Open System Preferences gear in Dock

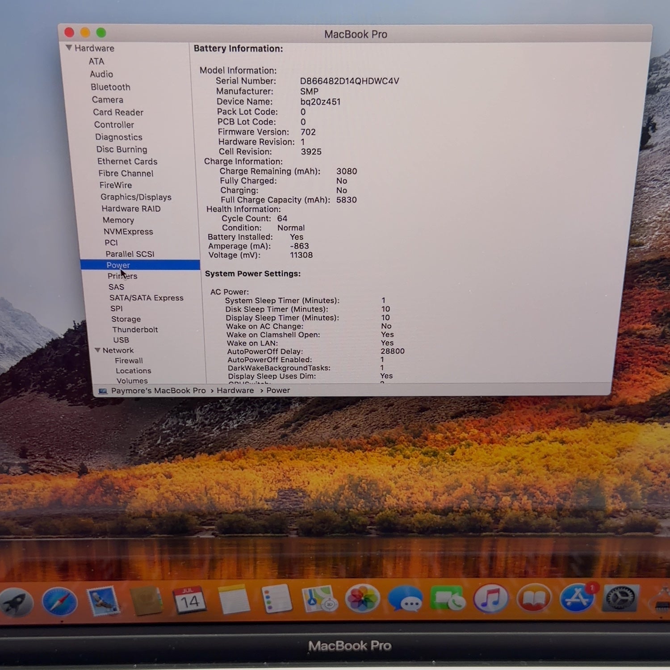(620, 599)
